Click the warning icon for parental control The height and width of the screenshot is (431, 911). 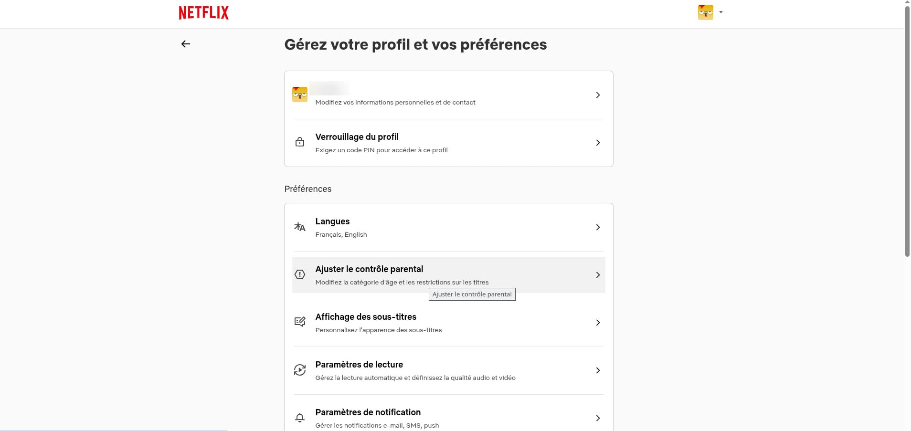click(299, 274)
